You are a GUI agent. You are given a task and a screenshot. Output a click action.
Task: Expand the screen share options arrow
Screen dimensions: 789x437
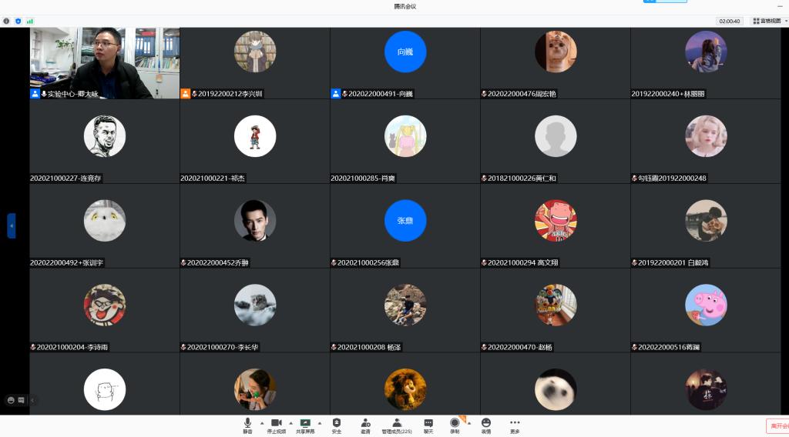pyautogui.click(x=320, y=422)
